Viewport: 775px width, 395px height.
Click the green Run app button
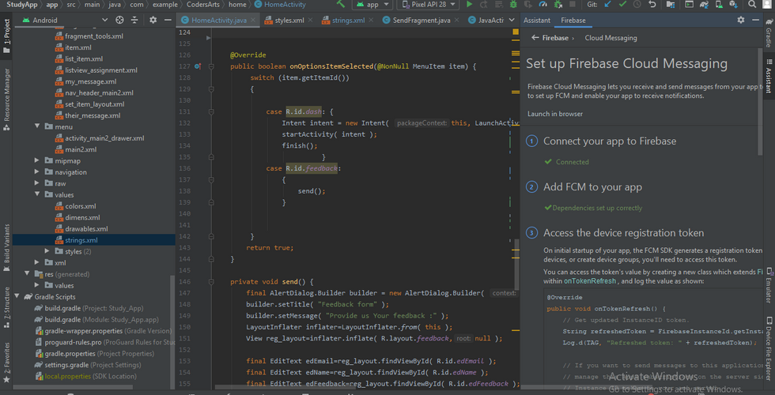pos(470,5)
